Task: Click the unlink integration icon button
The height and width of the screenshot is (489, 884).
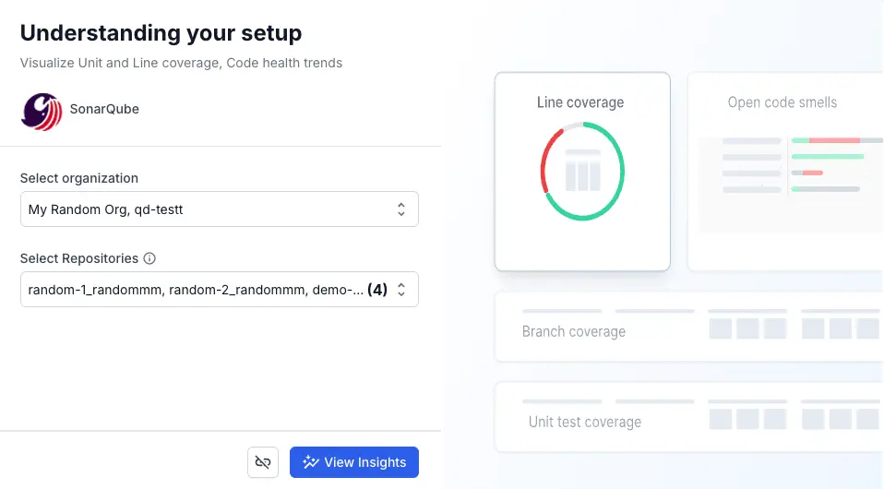Action: [x=263, y=462]
